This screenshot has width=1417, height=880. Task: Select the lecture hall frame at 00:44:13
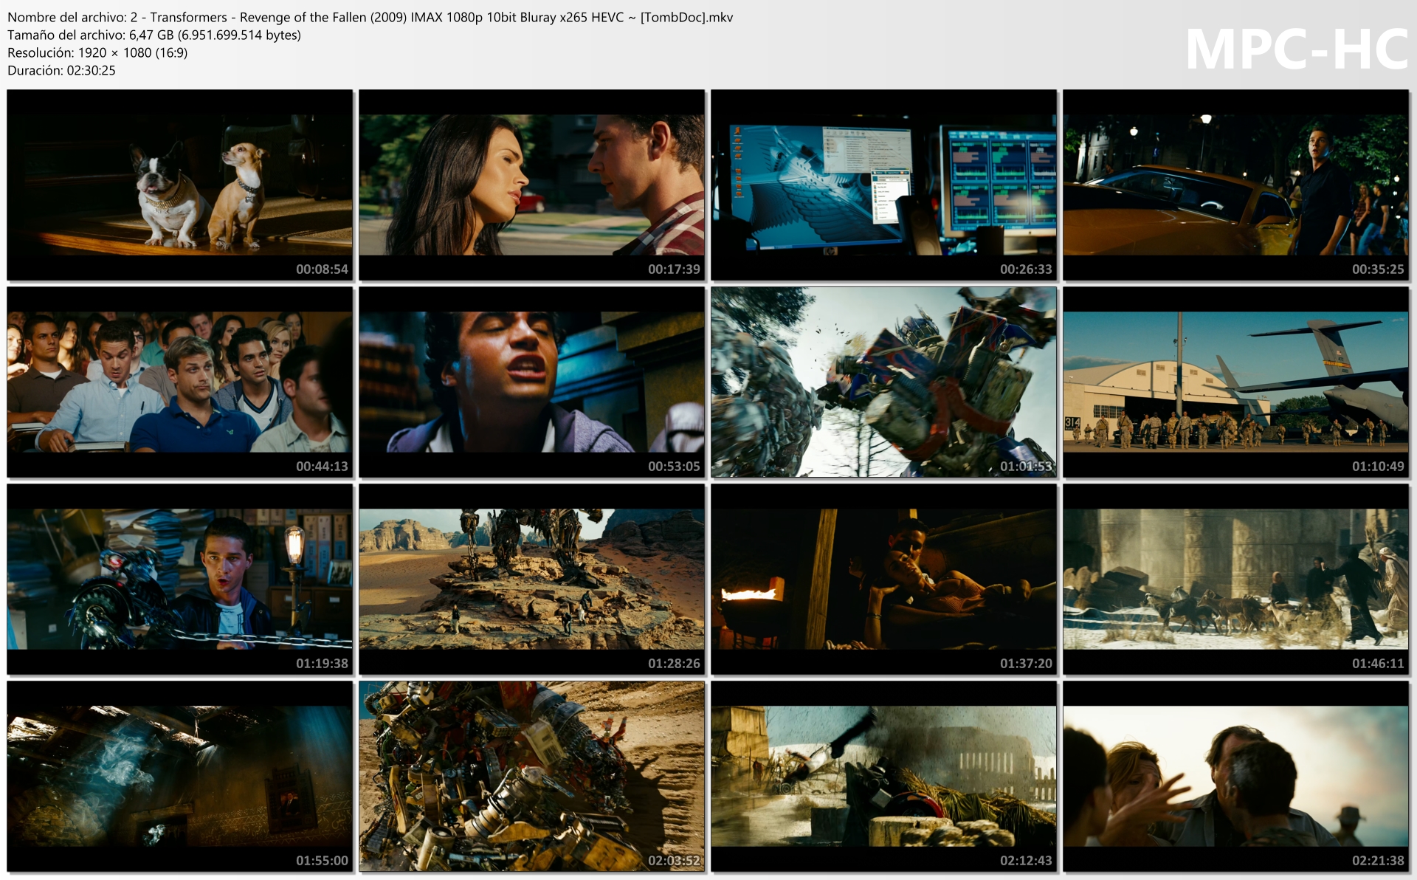[x=179, y=382]
